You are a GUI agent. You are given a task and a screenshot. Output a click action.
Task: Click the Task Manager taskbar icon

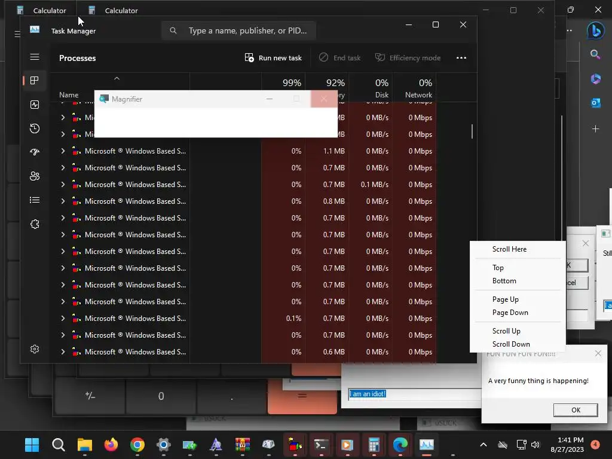pyautogui.click(x=427, y=445)
